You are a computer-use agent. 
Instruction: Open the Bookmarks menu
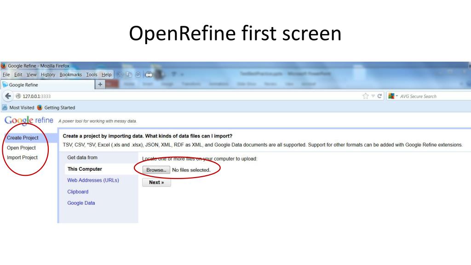(70, 75)
